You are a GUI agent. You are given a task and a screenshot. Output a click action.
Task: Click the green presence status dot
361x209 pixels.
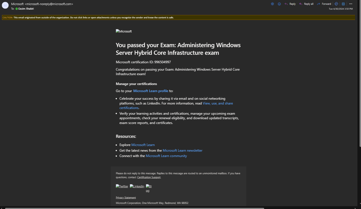tap(17, 9)
